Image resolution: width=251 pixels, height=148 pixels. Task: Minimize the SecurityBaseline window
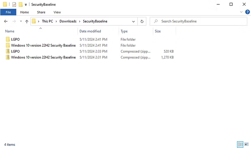point(218,4)
